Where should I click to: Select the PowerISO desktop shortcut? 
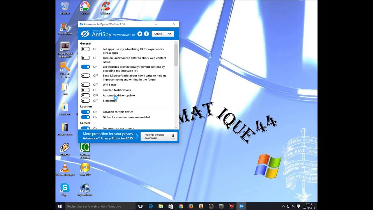85,169
